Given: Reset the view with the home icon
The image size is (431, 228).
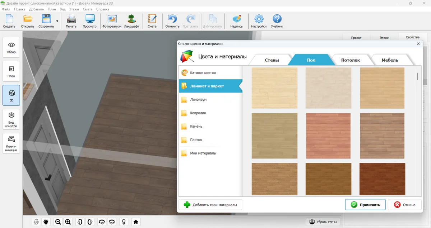Looking at the screenshot, I should coord(136,222).
